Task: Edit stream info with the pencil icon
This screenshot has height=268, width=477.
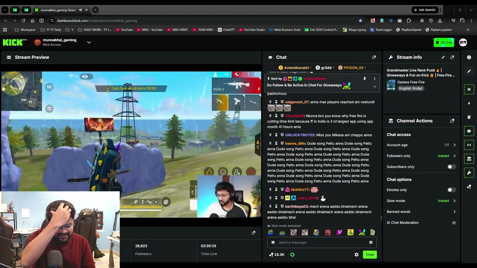Action: pos(443,57)
